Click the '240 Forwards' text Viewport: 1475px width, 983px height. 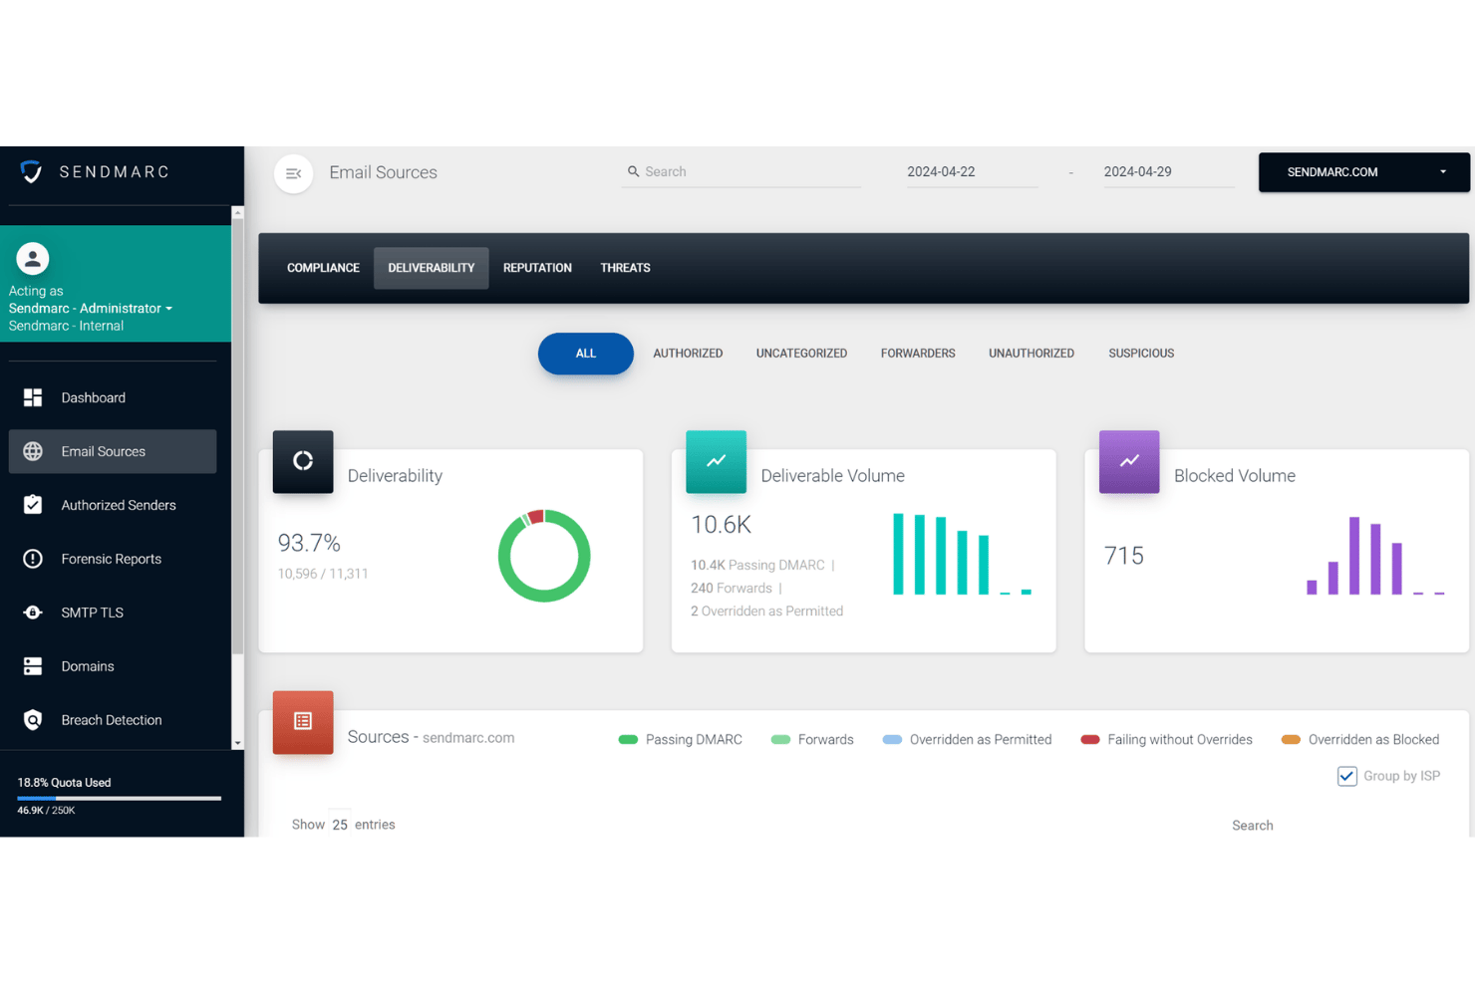pyautogui.click(x=732, y=589)
